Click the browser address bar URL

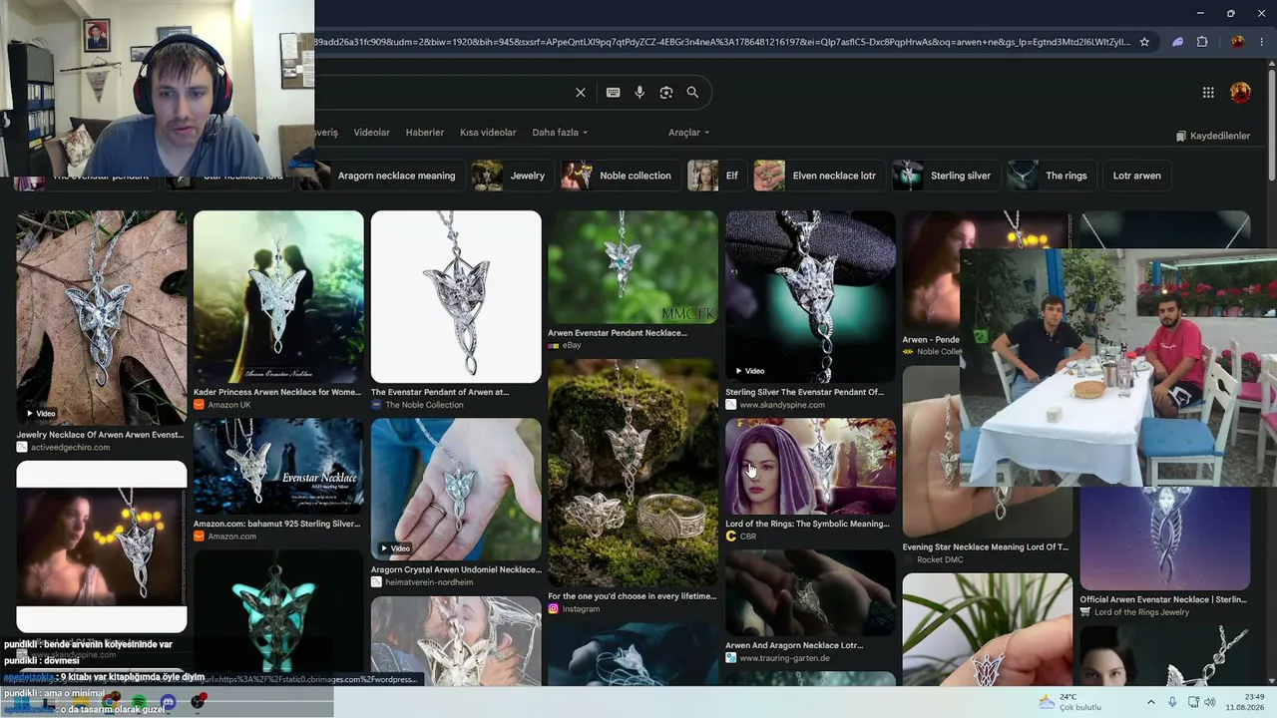click(x=723, y=42)
